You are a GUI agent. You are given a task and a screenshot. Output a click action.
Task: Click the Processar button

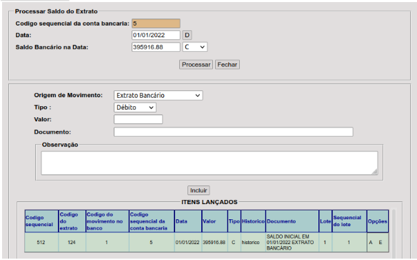pyautogui.click(x=196, y=65)
